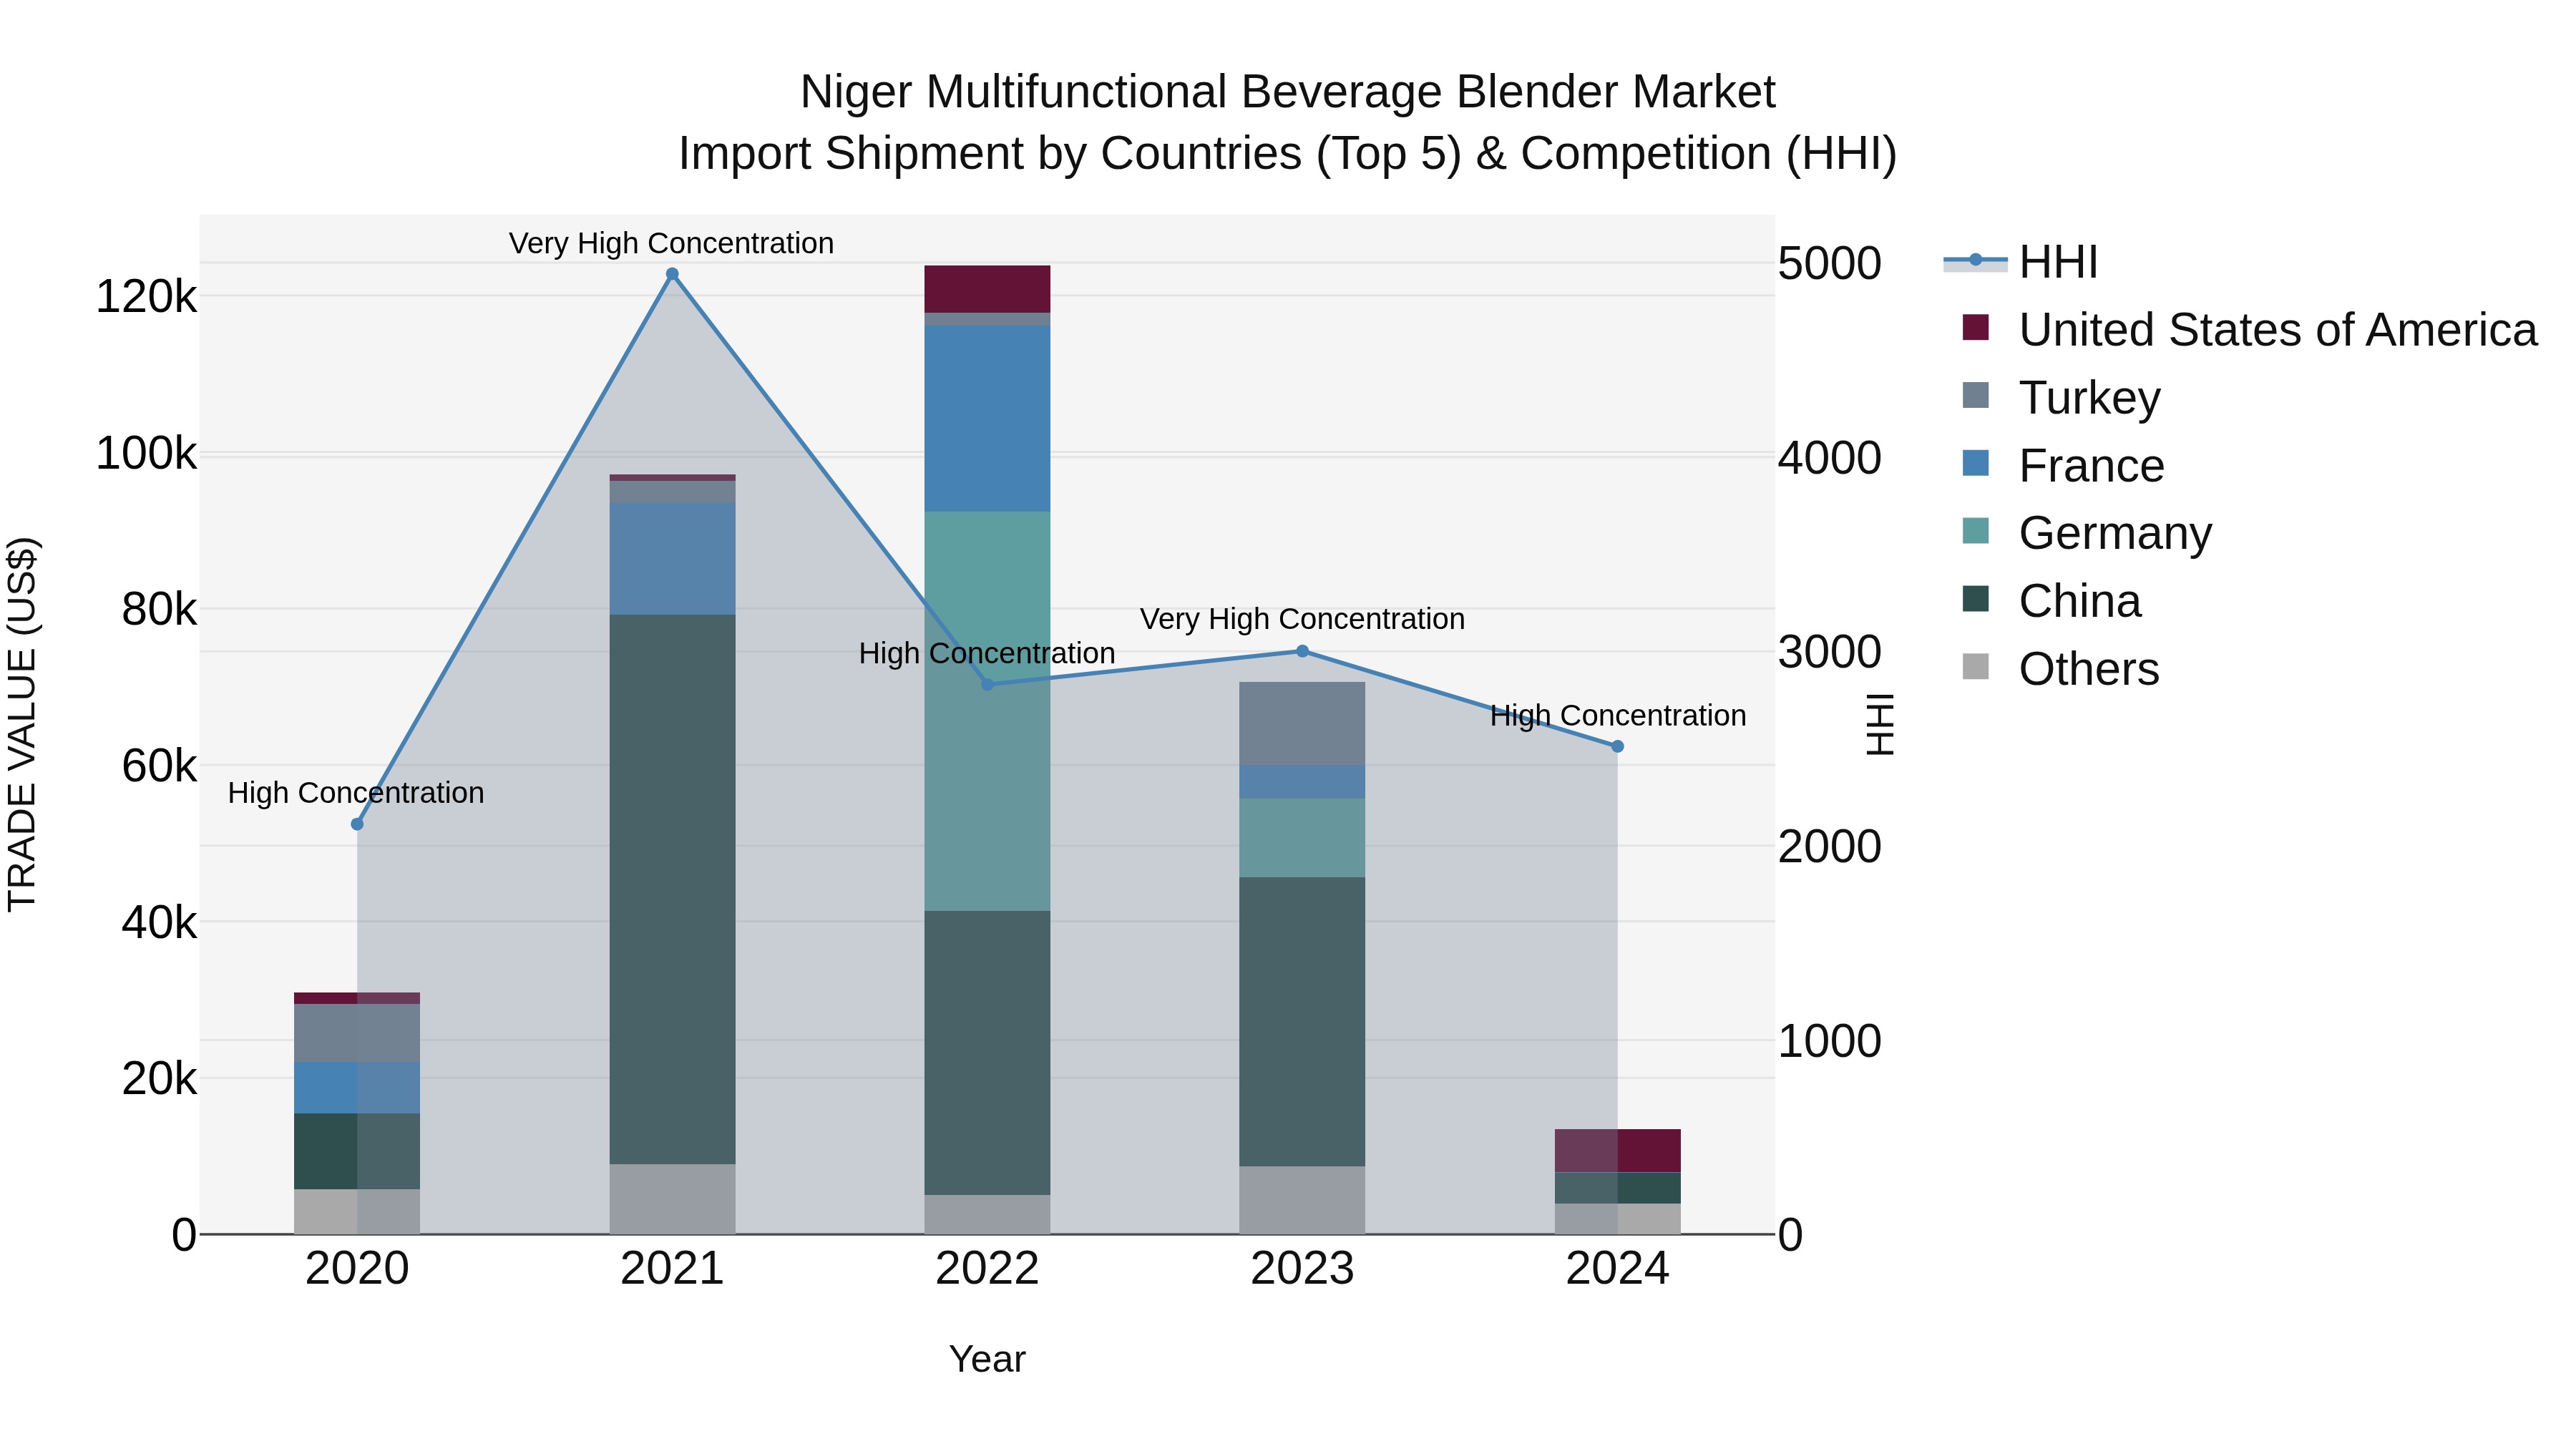
Task: Click the France segment of 2022 bar
Action: pos(987,419)
